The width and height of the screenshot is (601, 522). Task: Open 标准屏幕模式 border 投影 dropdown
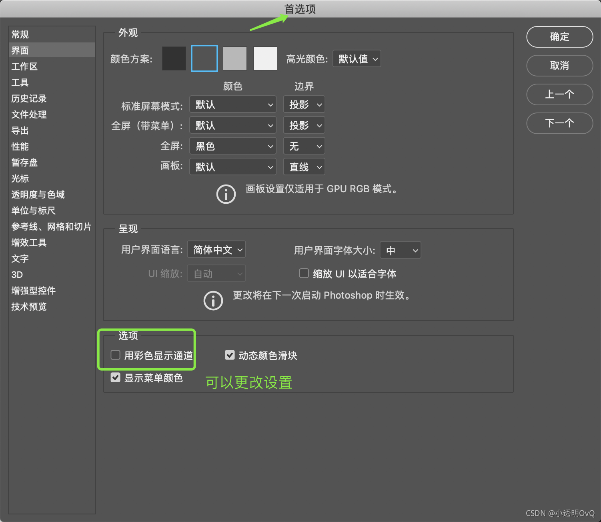[x=304, y=104]
